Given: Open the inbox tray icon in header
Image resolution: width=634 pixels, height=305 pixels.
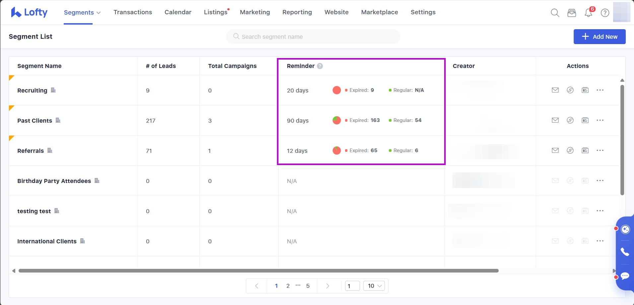Looking at the screenshot, I should click(x=572, y=13).
